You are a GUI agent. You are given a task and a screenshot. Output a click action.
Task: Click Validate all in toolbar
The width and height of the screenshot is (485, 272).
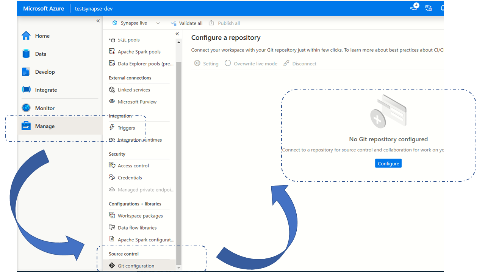(187, 23)
